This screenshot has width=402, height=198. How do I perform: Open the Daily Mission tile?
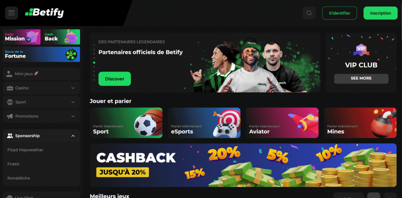pyautogui.click(x=22, y=37)
